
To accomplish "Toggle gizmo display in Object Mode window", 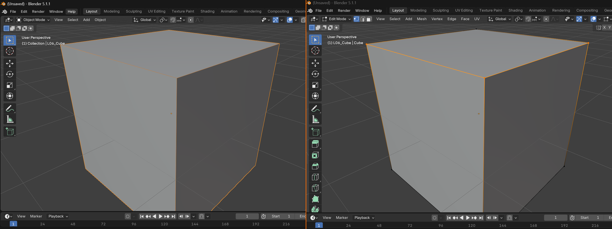I will 276,20.
